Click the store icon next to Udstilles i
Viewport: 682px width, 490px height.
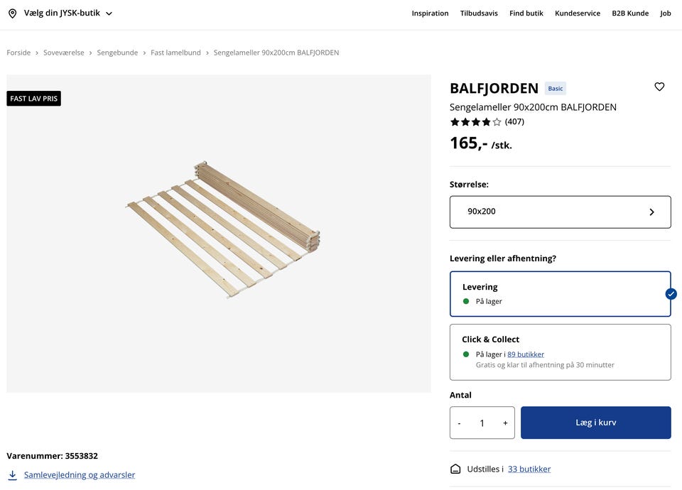tap(455, 469)
